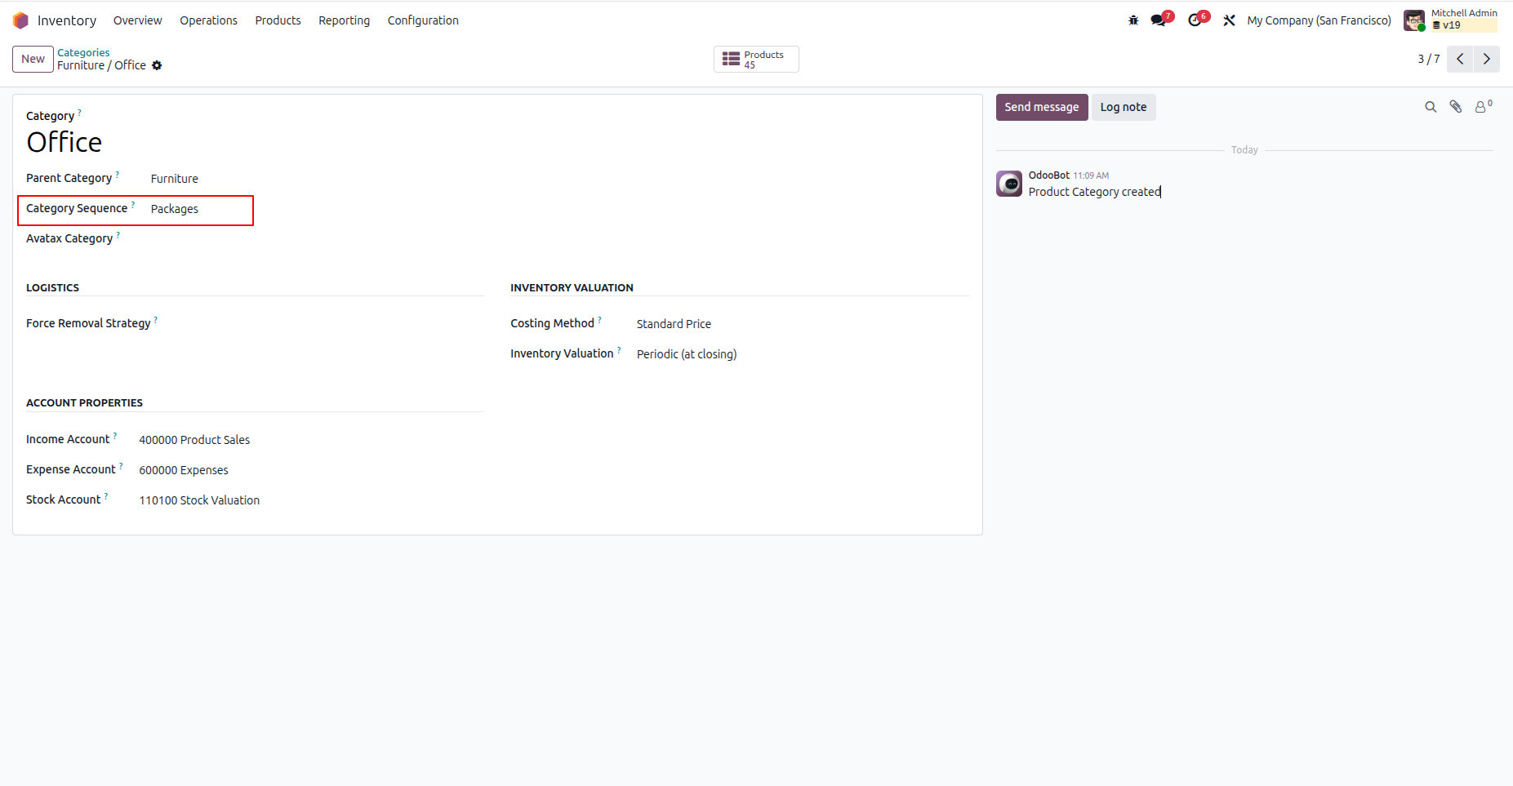Click the Product Category created message
The height and width of the screenshot is (786, 1513).
point(1094,192)
